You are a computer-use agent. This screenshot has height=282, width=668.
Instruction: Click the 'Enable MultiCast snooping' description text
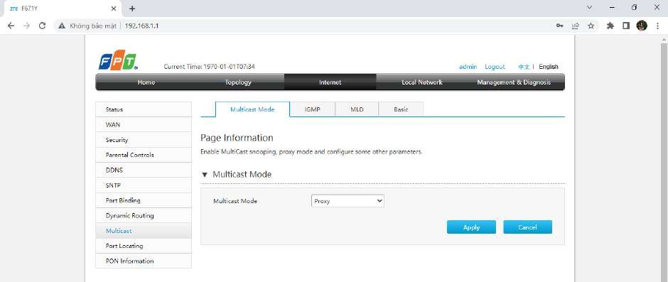[311, 151]
